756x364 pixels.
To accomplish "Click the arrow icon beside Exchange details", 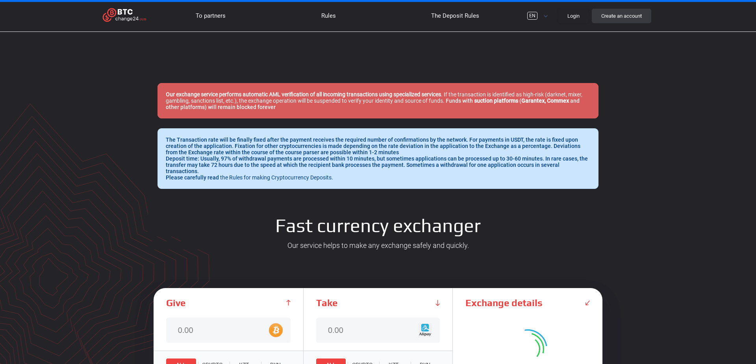I will click(x=587, y=303).
